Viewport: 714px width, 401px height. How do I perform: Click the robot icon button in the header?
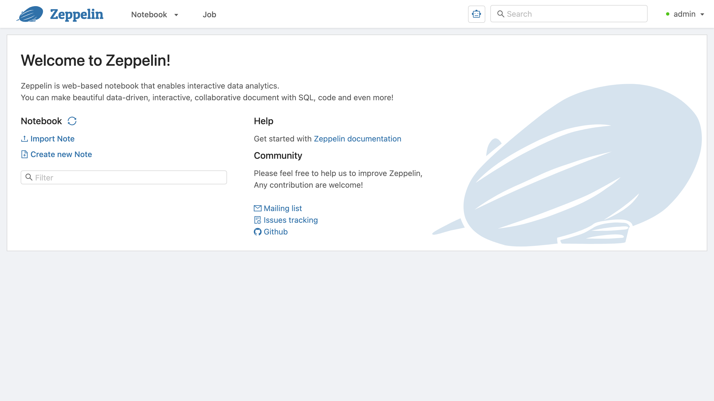[x=476, y=14]
